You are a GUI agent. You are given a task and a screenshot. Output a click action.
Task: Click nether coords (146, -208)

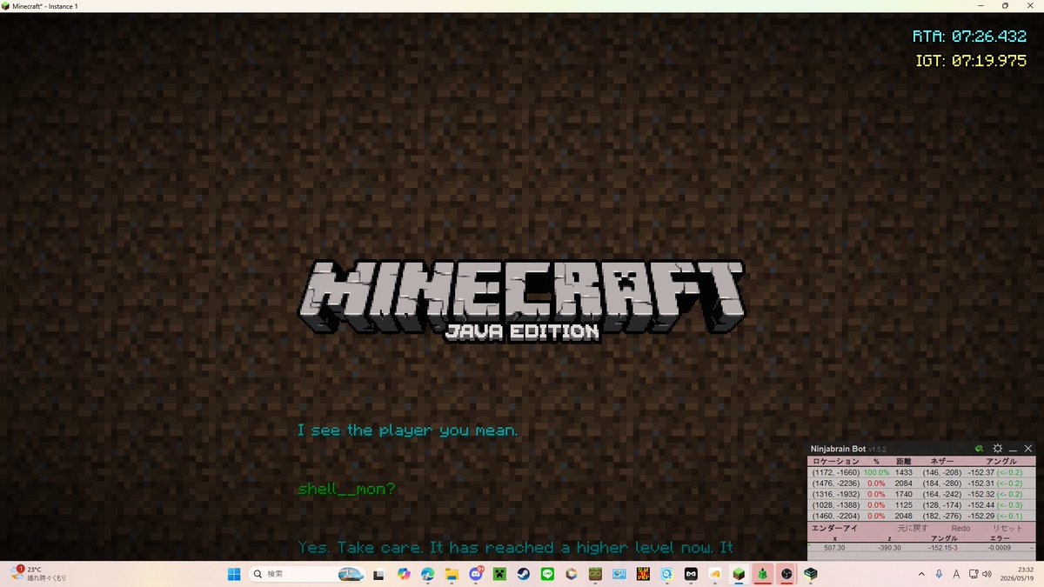(941, 472)
